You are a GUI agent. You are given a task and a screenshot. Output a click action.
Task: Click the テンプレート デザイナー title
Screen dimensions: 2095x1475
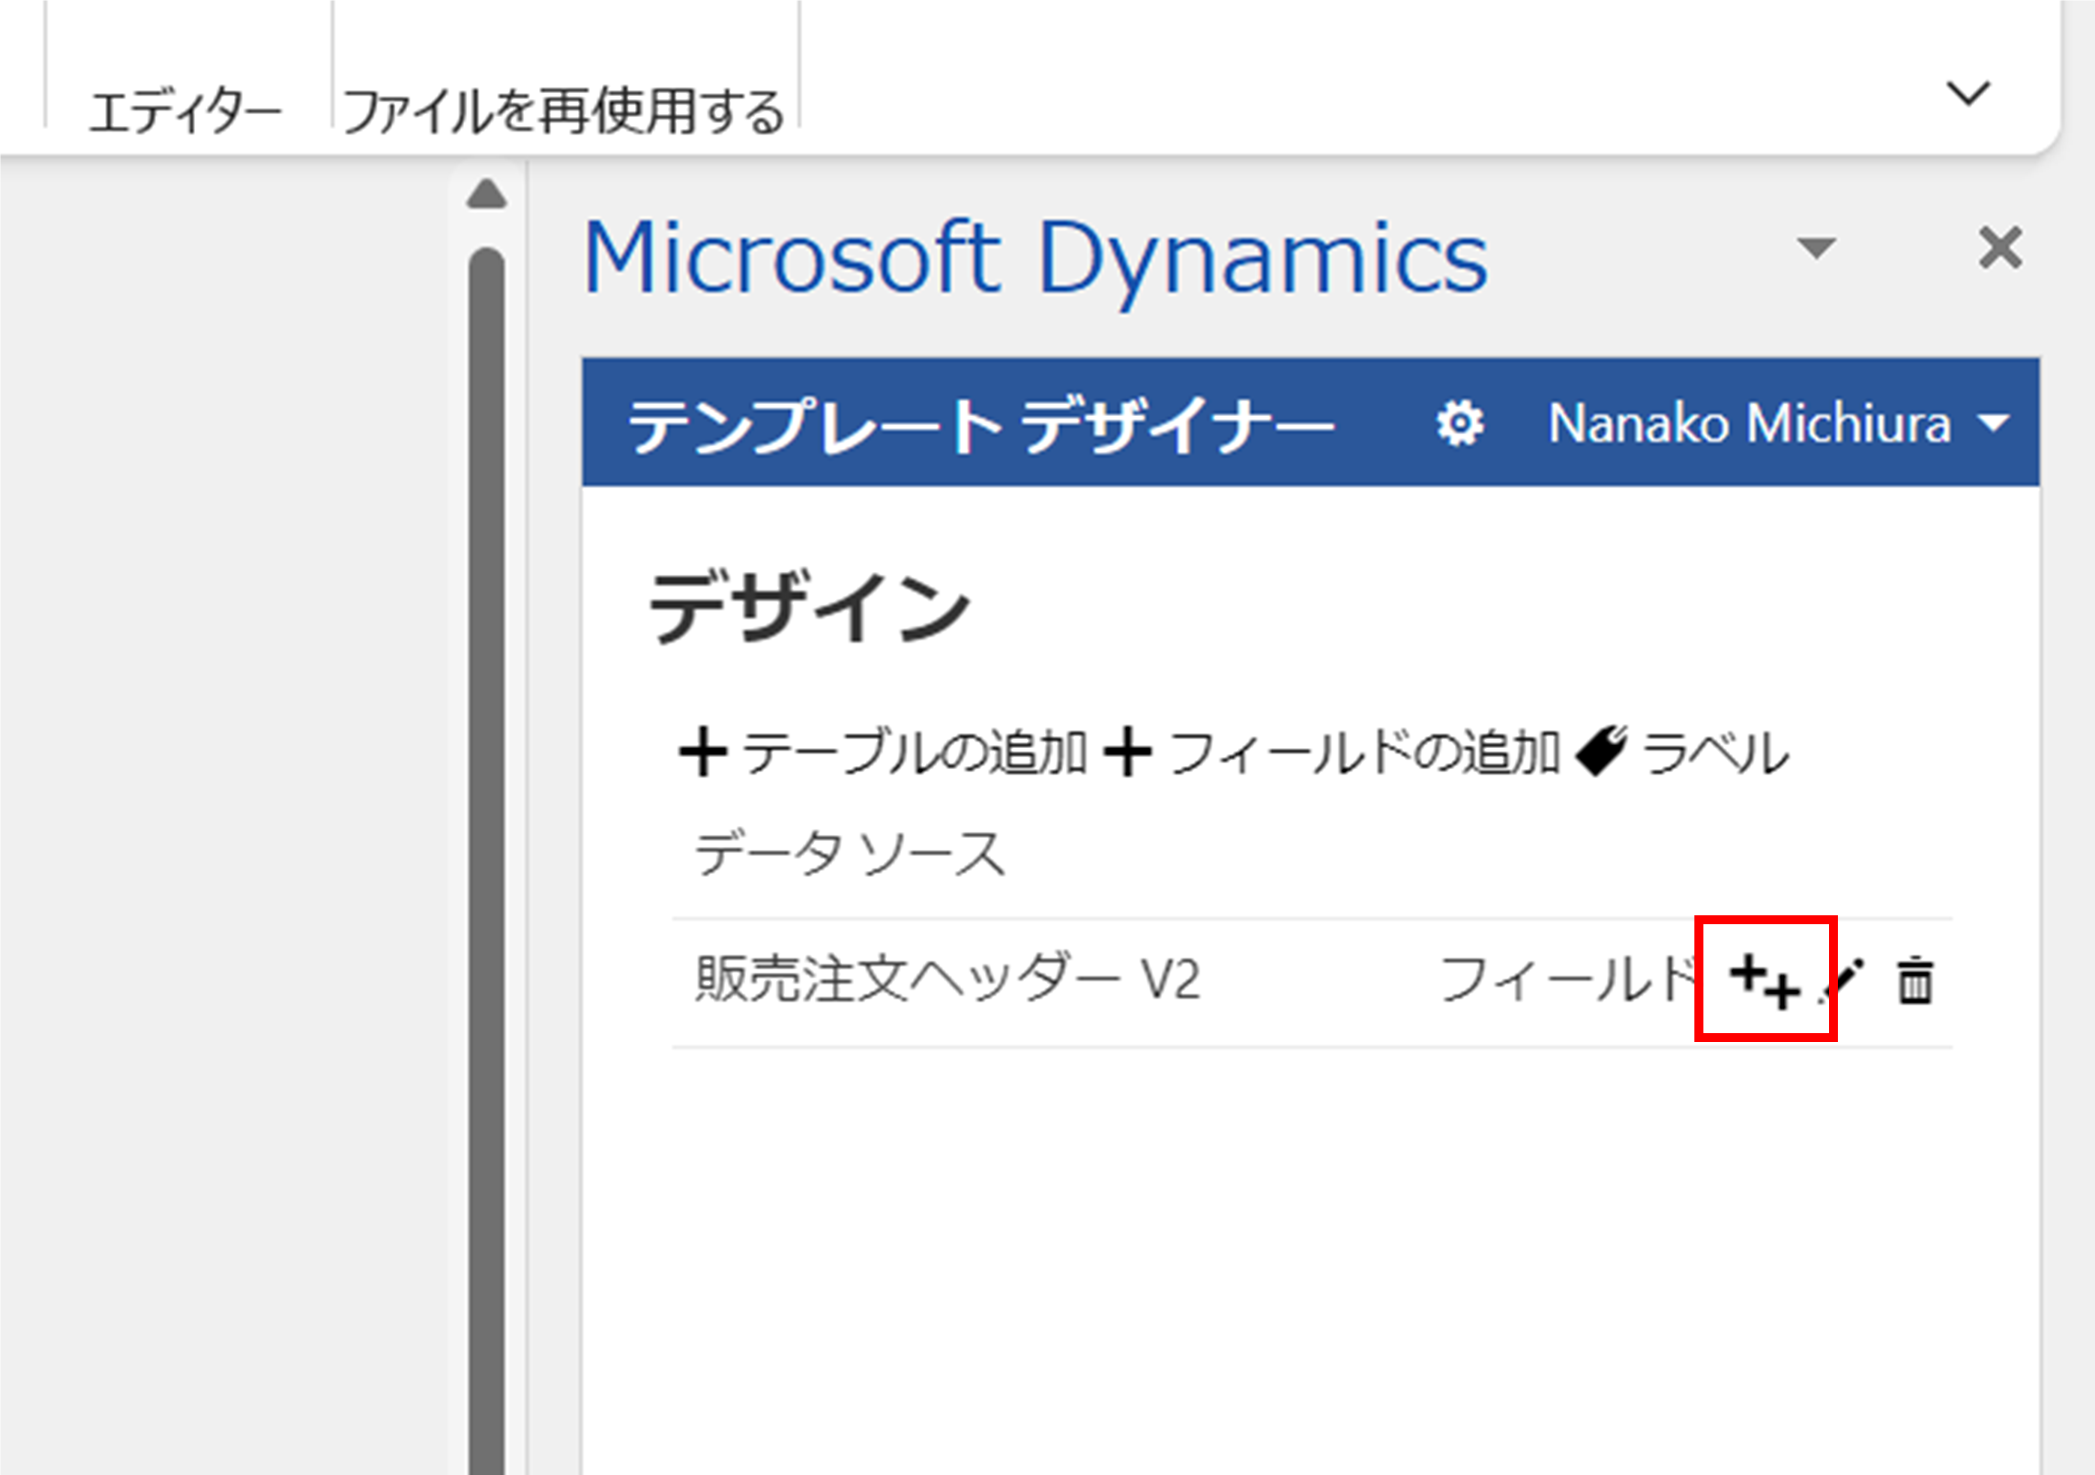pos(981,425)
